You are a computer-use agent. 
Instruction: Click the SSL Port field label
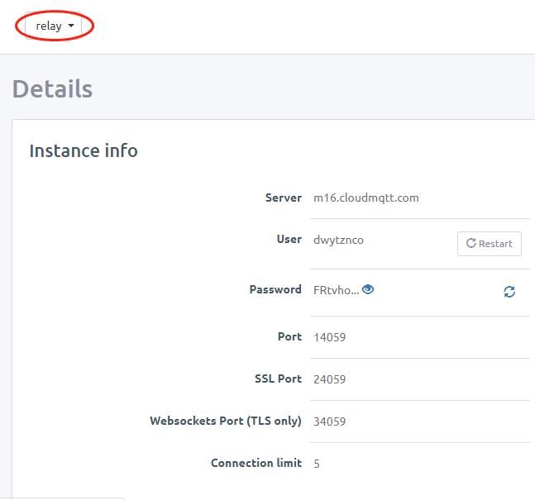pyautogui.click(x=278, y=379)
